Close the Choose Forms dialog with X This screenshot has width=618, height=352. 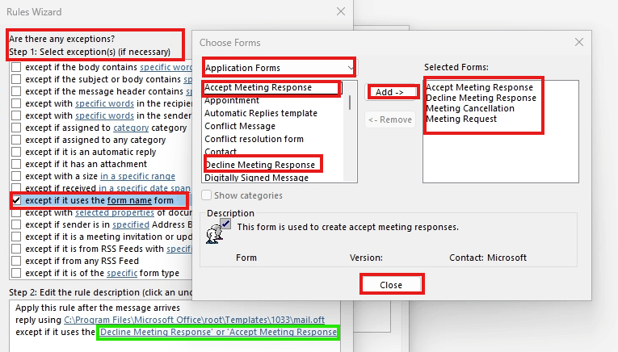[x=579, y=42]
